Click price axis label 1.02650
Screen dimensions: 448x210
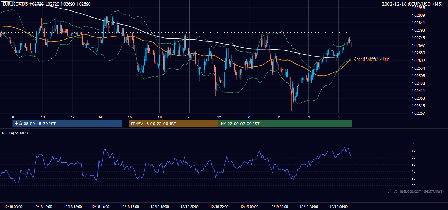pos(418,53)
